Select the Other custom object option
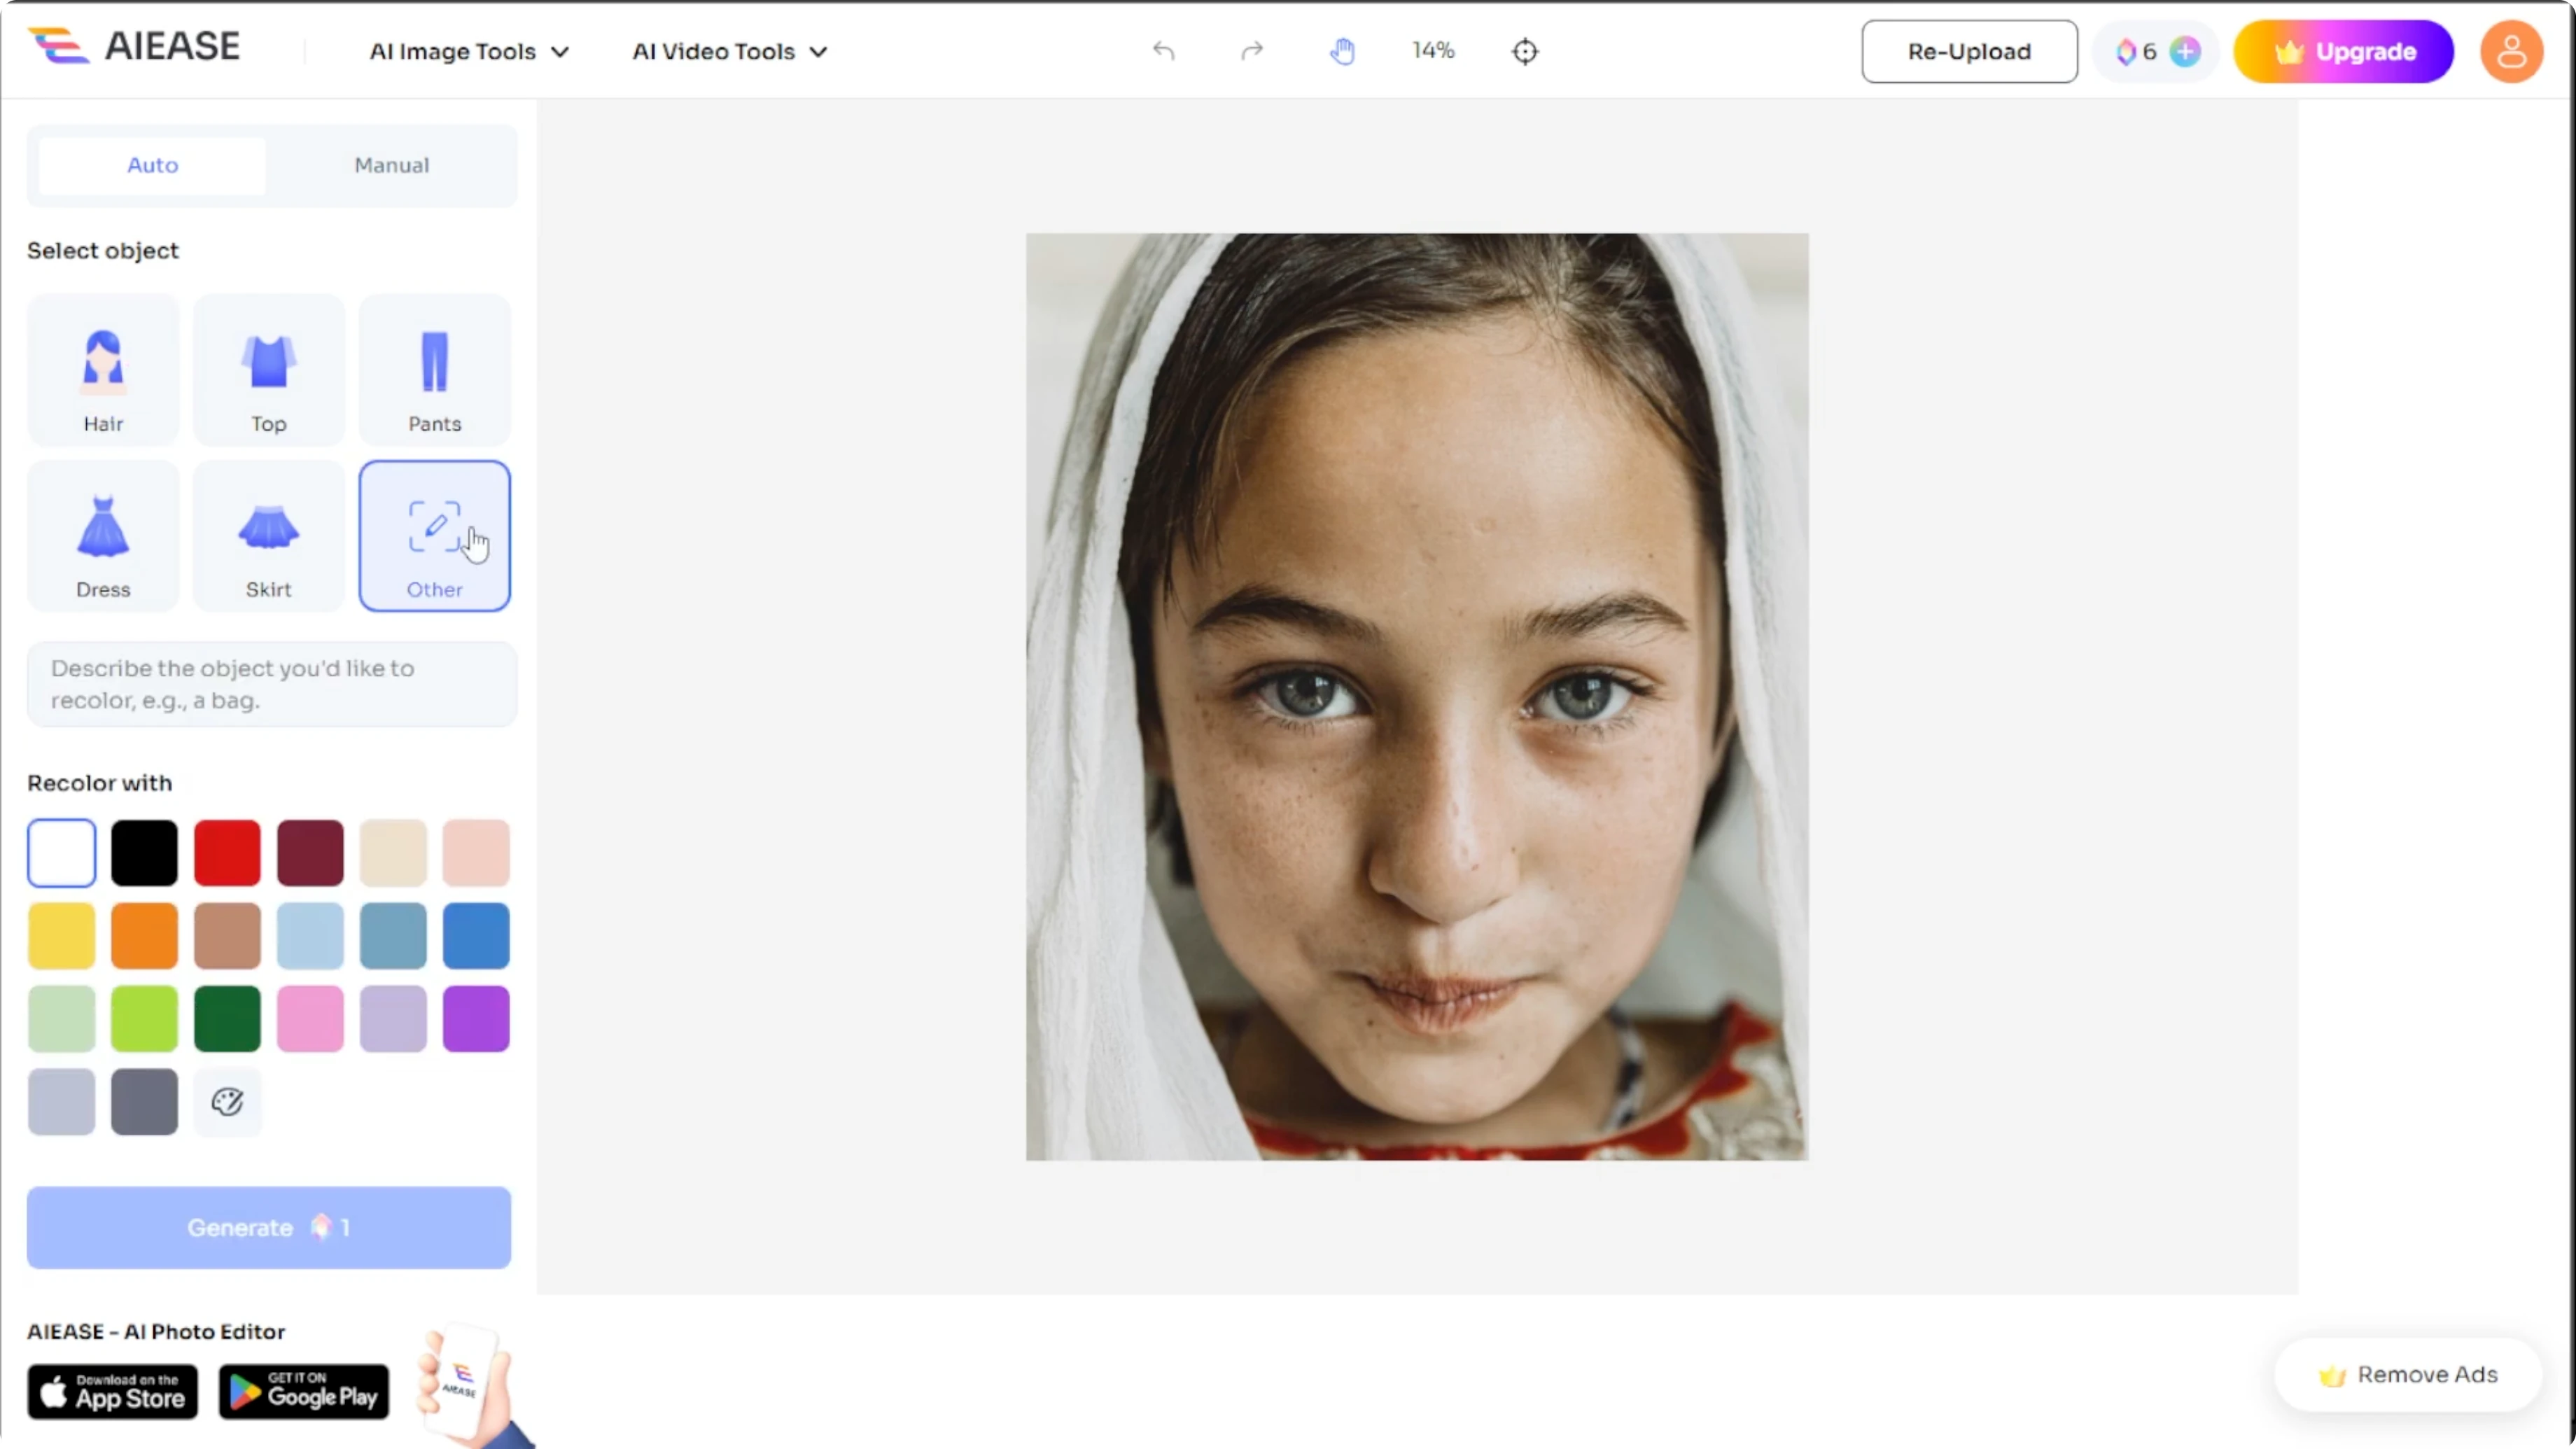The height and width of the screenshot is (1449, 2576). click(435, 536)
